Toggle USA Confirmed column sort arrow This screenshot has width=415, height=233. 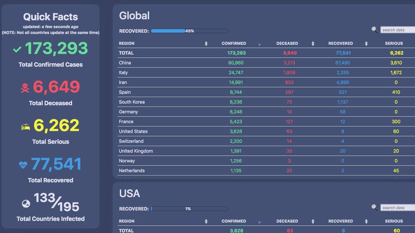tap(259, 222)
